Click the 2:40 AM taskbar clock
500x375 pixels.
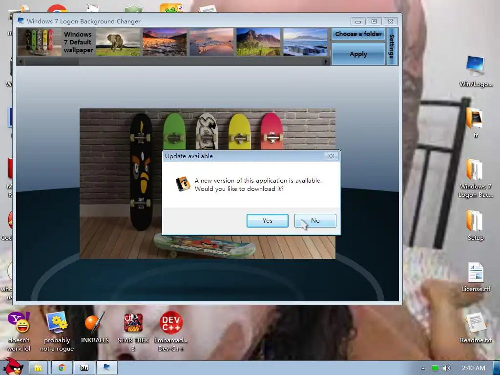[x=473, y=368]
